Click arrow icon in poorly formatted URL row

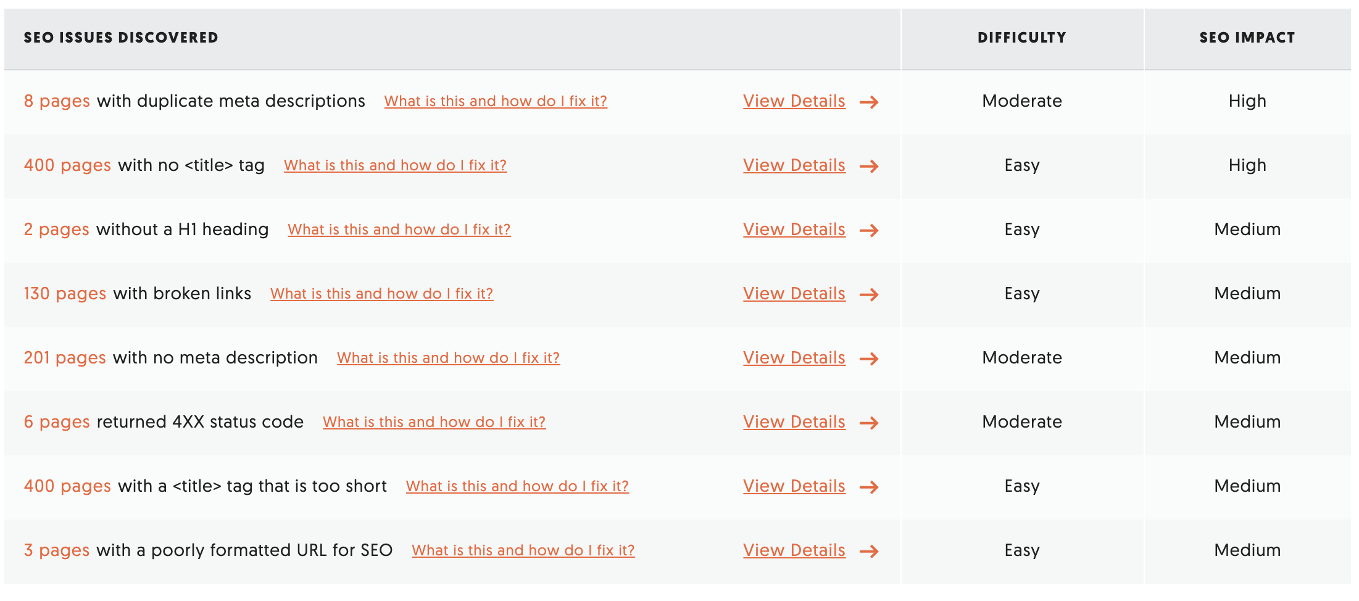[x=869, y=551]
